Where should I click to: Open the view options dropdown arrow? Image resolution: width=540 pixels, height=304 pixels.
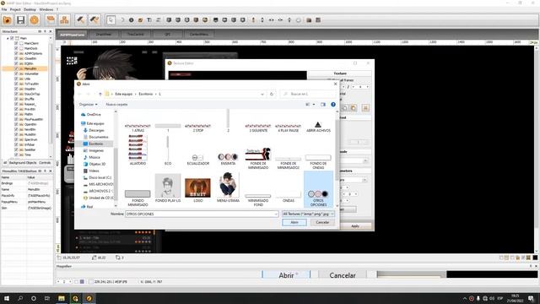pyautogui.click(x=314, y=105)
